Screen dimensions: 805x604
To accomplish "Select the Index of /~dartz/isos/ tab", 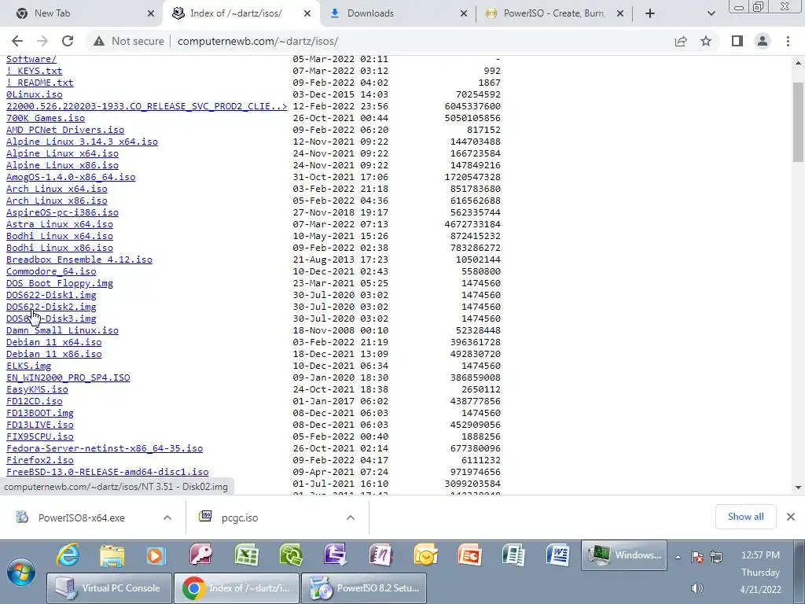I will (236, 13).
